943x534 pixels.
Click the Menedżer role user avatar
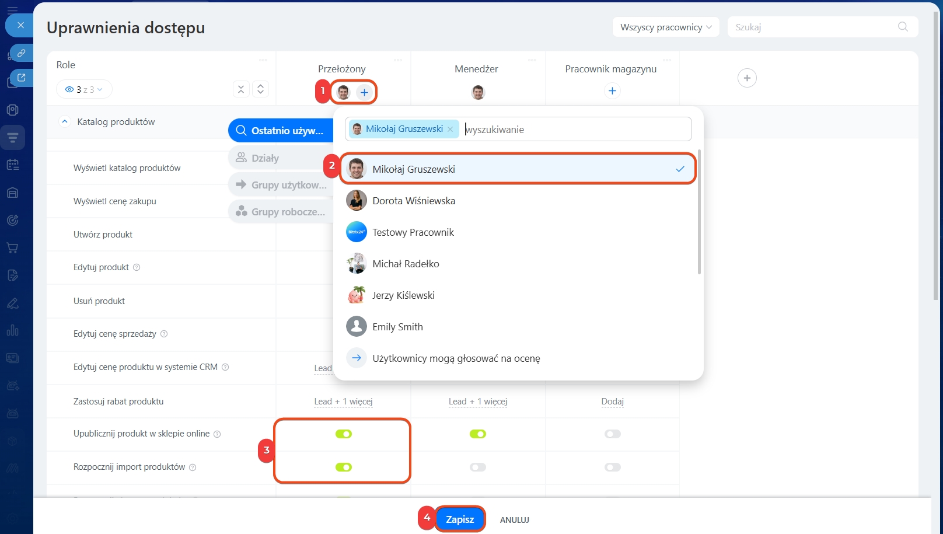tap(478, 92)
